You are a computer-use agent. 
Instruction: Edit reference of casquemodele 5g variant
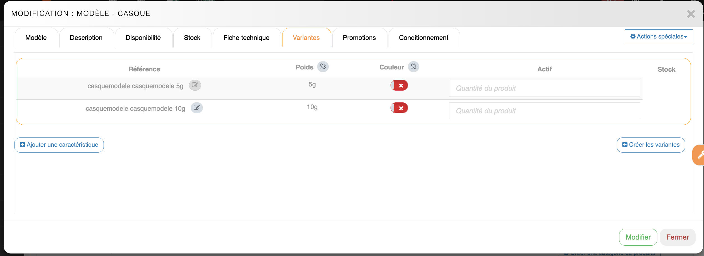coord(195,85)
